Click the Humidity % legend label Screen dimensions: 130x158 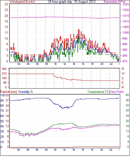point(26,92)
